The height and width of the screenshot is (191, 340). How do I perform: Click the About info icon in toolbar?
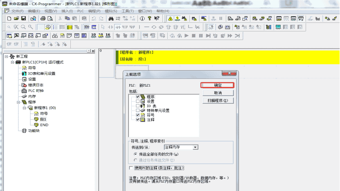coord(142,18)
